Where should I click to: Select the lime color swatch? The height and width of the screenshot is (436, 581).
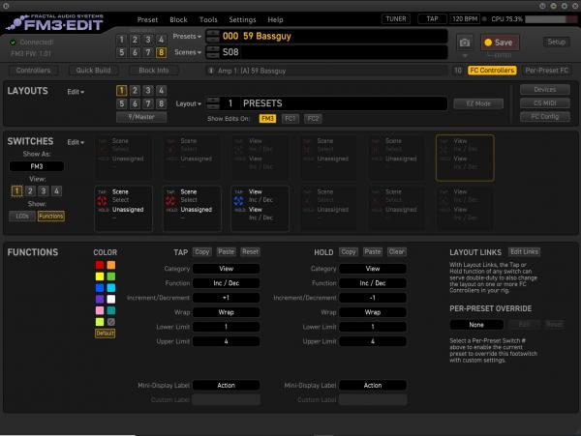point(100,322)
